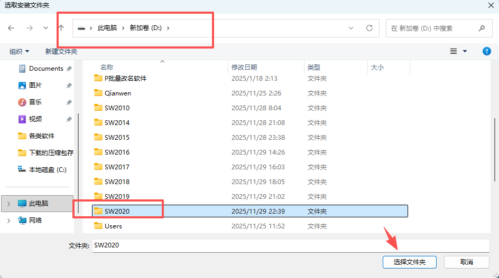Click the pin icon beside 音乐
The image size is (499, 278).
tap(69, 102)
